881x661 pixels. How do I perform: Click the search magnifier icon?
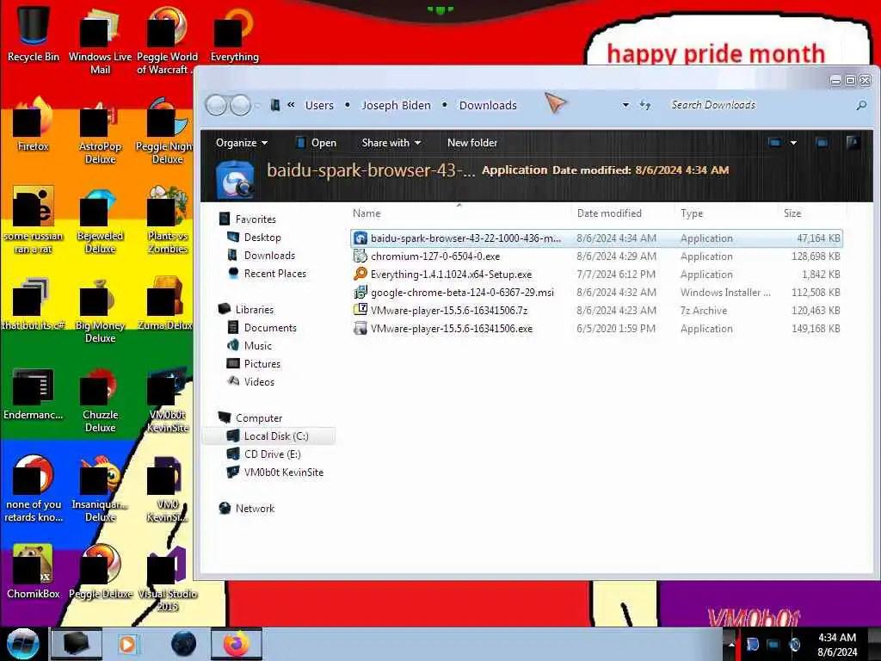point(860,105)
